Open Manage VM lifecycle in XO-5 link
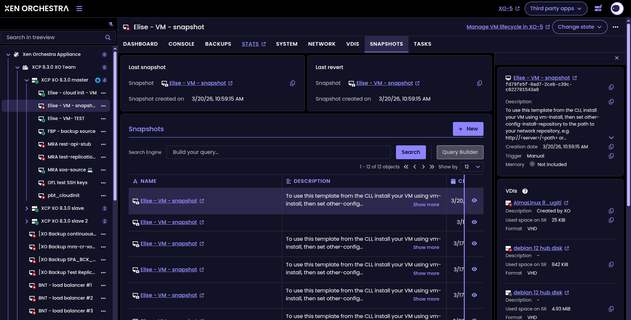Screen dimensions: 631x320 [x=505, y=27]
